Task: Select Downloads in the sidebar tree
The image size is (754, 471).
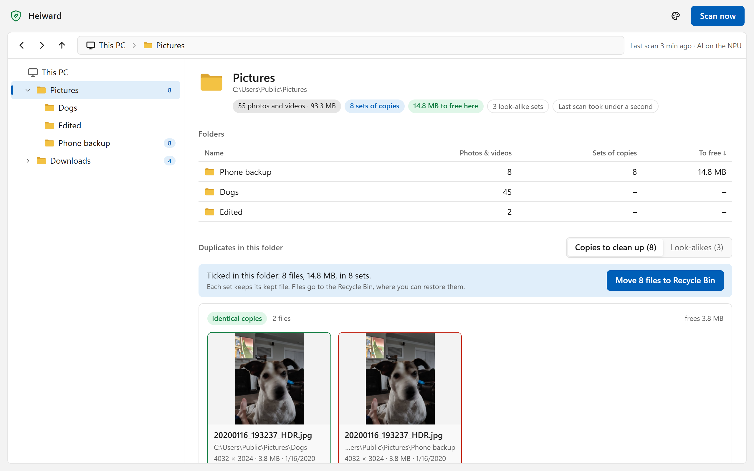Action: click(96, 161)
